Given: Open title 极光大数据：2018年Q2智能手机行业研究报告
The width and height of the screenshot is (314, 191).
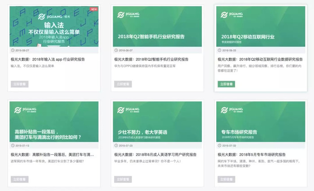Looking at the screenshot, I should tap(152, 59).
